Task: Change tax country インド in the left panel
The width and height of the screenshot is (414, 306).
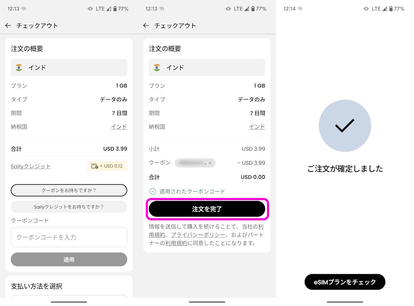Action: tap(119, 127)
